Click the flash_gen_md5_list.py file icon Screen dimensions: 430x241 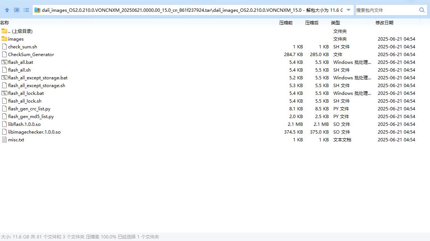pyautogui.click(x=4, y=116)
